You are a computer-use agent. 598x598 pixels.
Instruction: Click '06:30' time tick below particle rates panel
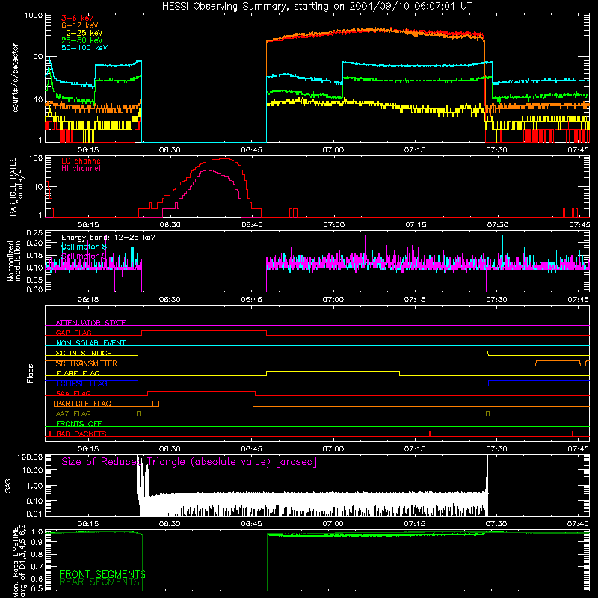170,225
